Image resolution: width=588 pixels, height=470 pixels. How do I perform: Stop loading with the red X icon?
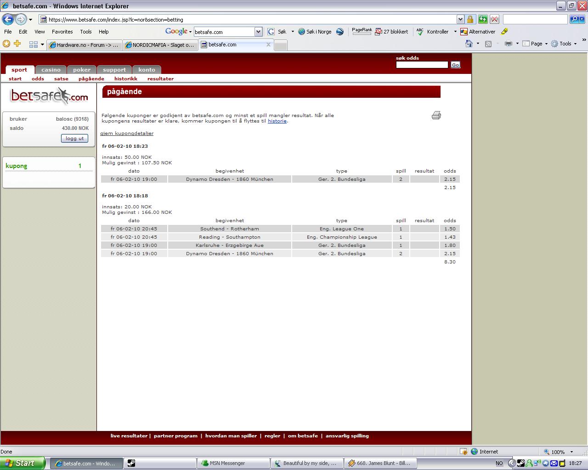coord(494,19)
